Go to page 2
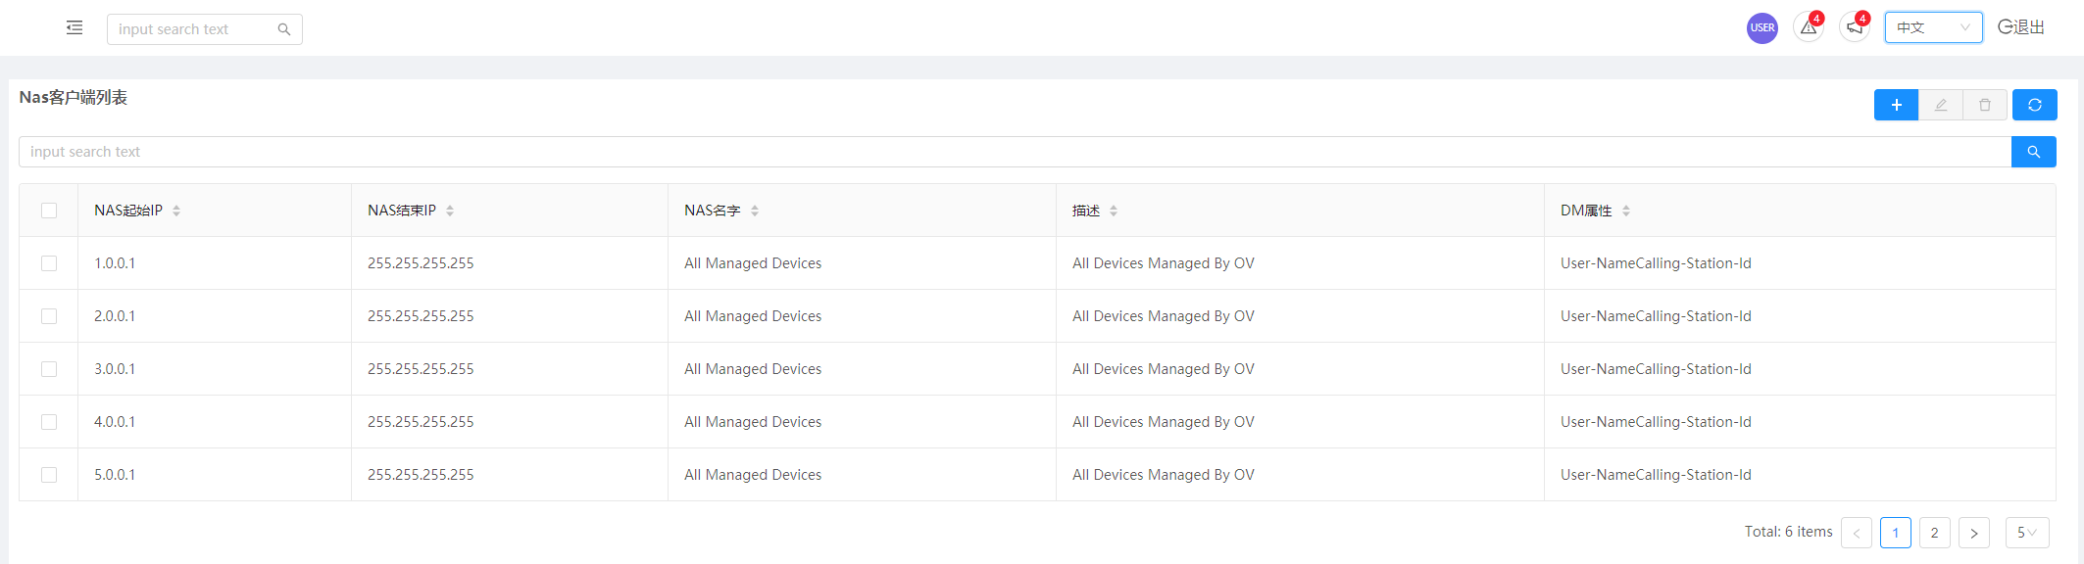 1934,533
